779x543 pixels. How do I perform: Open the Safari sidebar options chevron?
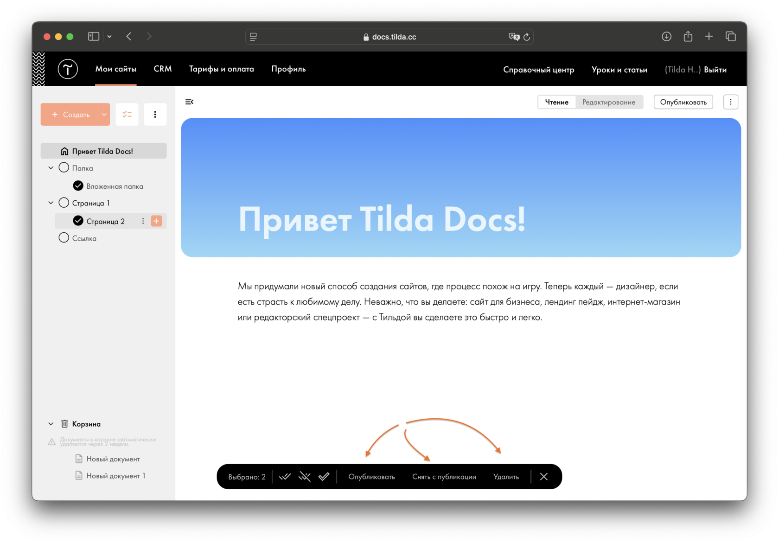click(109, 36)
